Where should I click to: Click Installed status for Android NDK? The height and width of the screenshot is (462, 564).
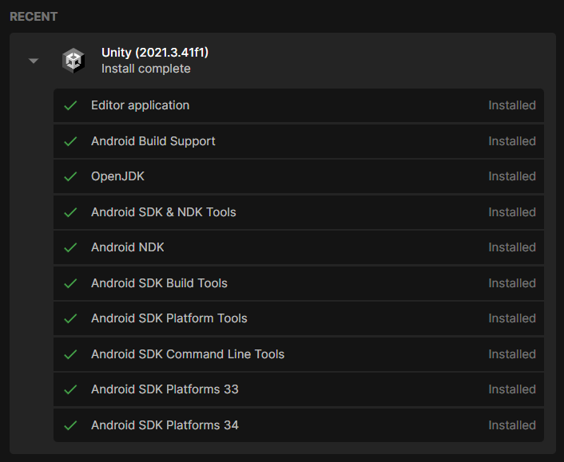pos(512,247)
